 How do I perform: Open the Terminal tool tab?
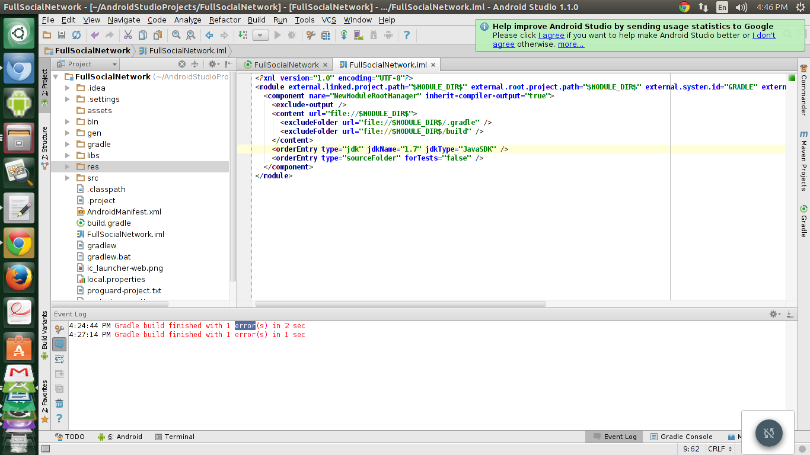(175, 437)
